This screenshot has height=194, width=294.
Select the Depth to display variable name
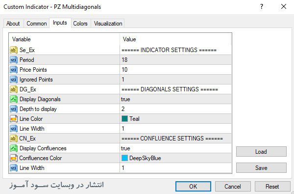pos(38,109)
